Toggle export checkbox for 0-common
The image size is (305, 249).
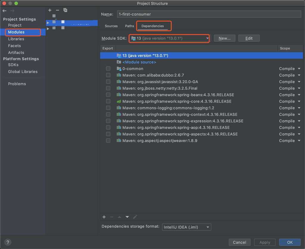[x=108, y=68]
